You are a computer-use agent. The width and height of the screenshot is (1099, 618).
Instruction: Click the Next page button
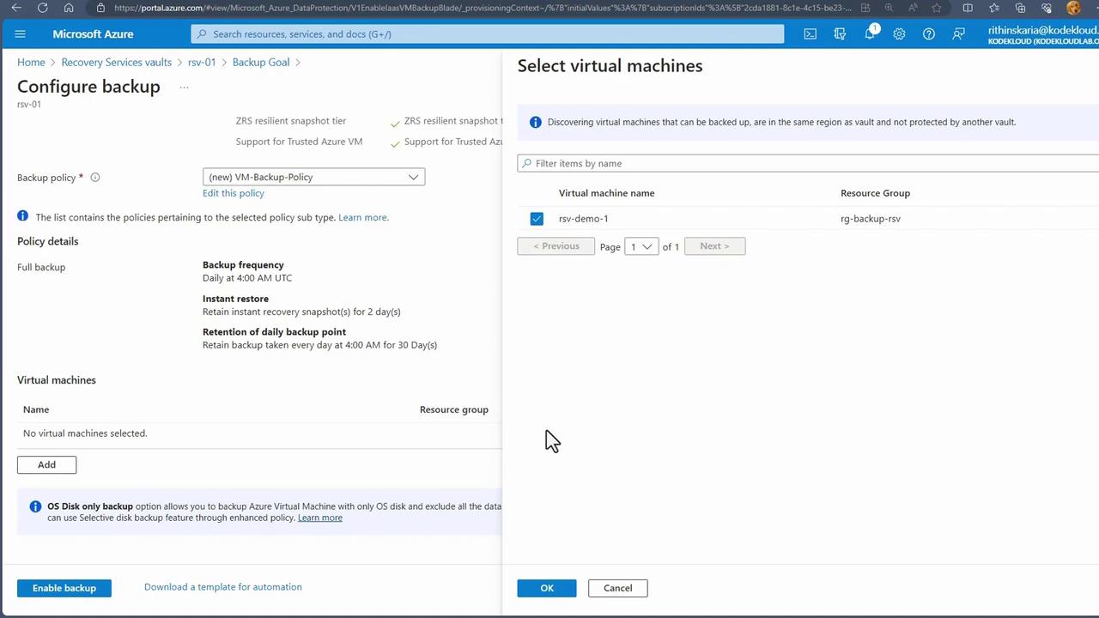pyautogui.click(x=714, y=246)
